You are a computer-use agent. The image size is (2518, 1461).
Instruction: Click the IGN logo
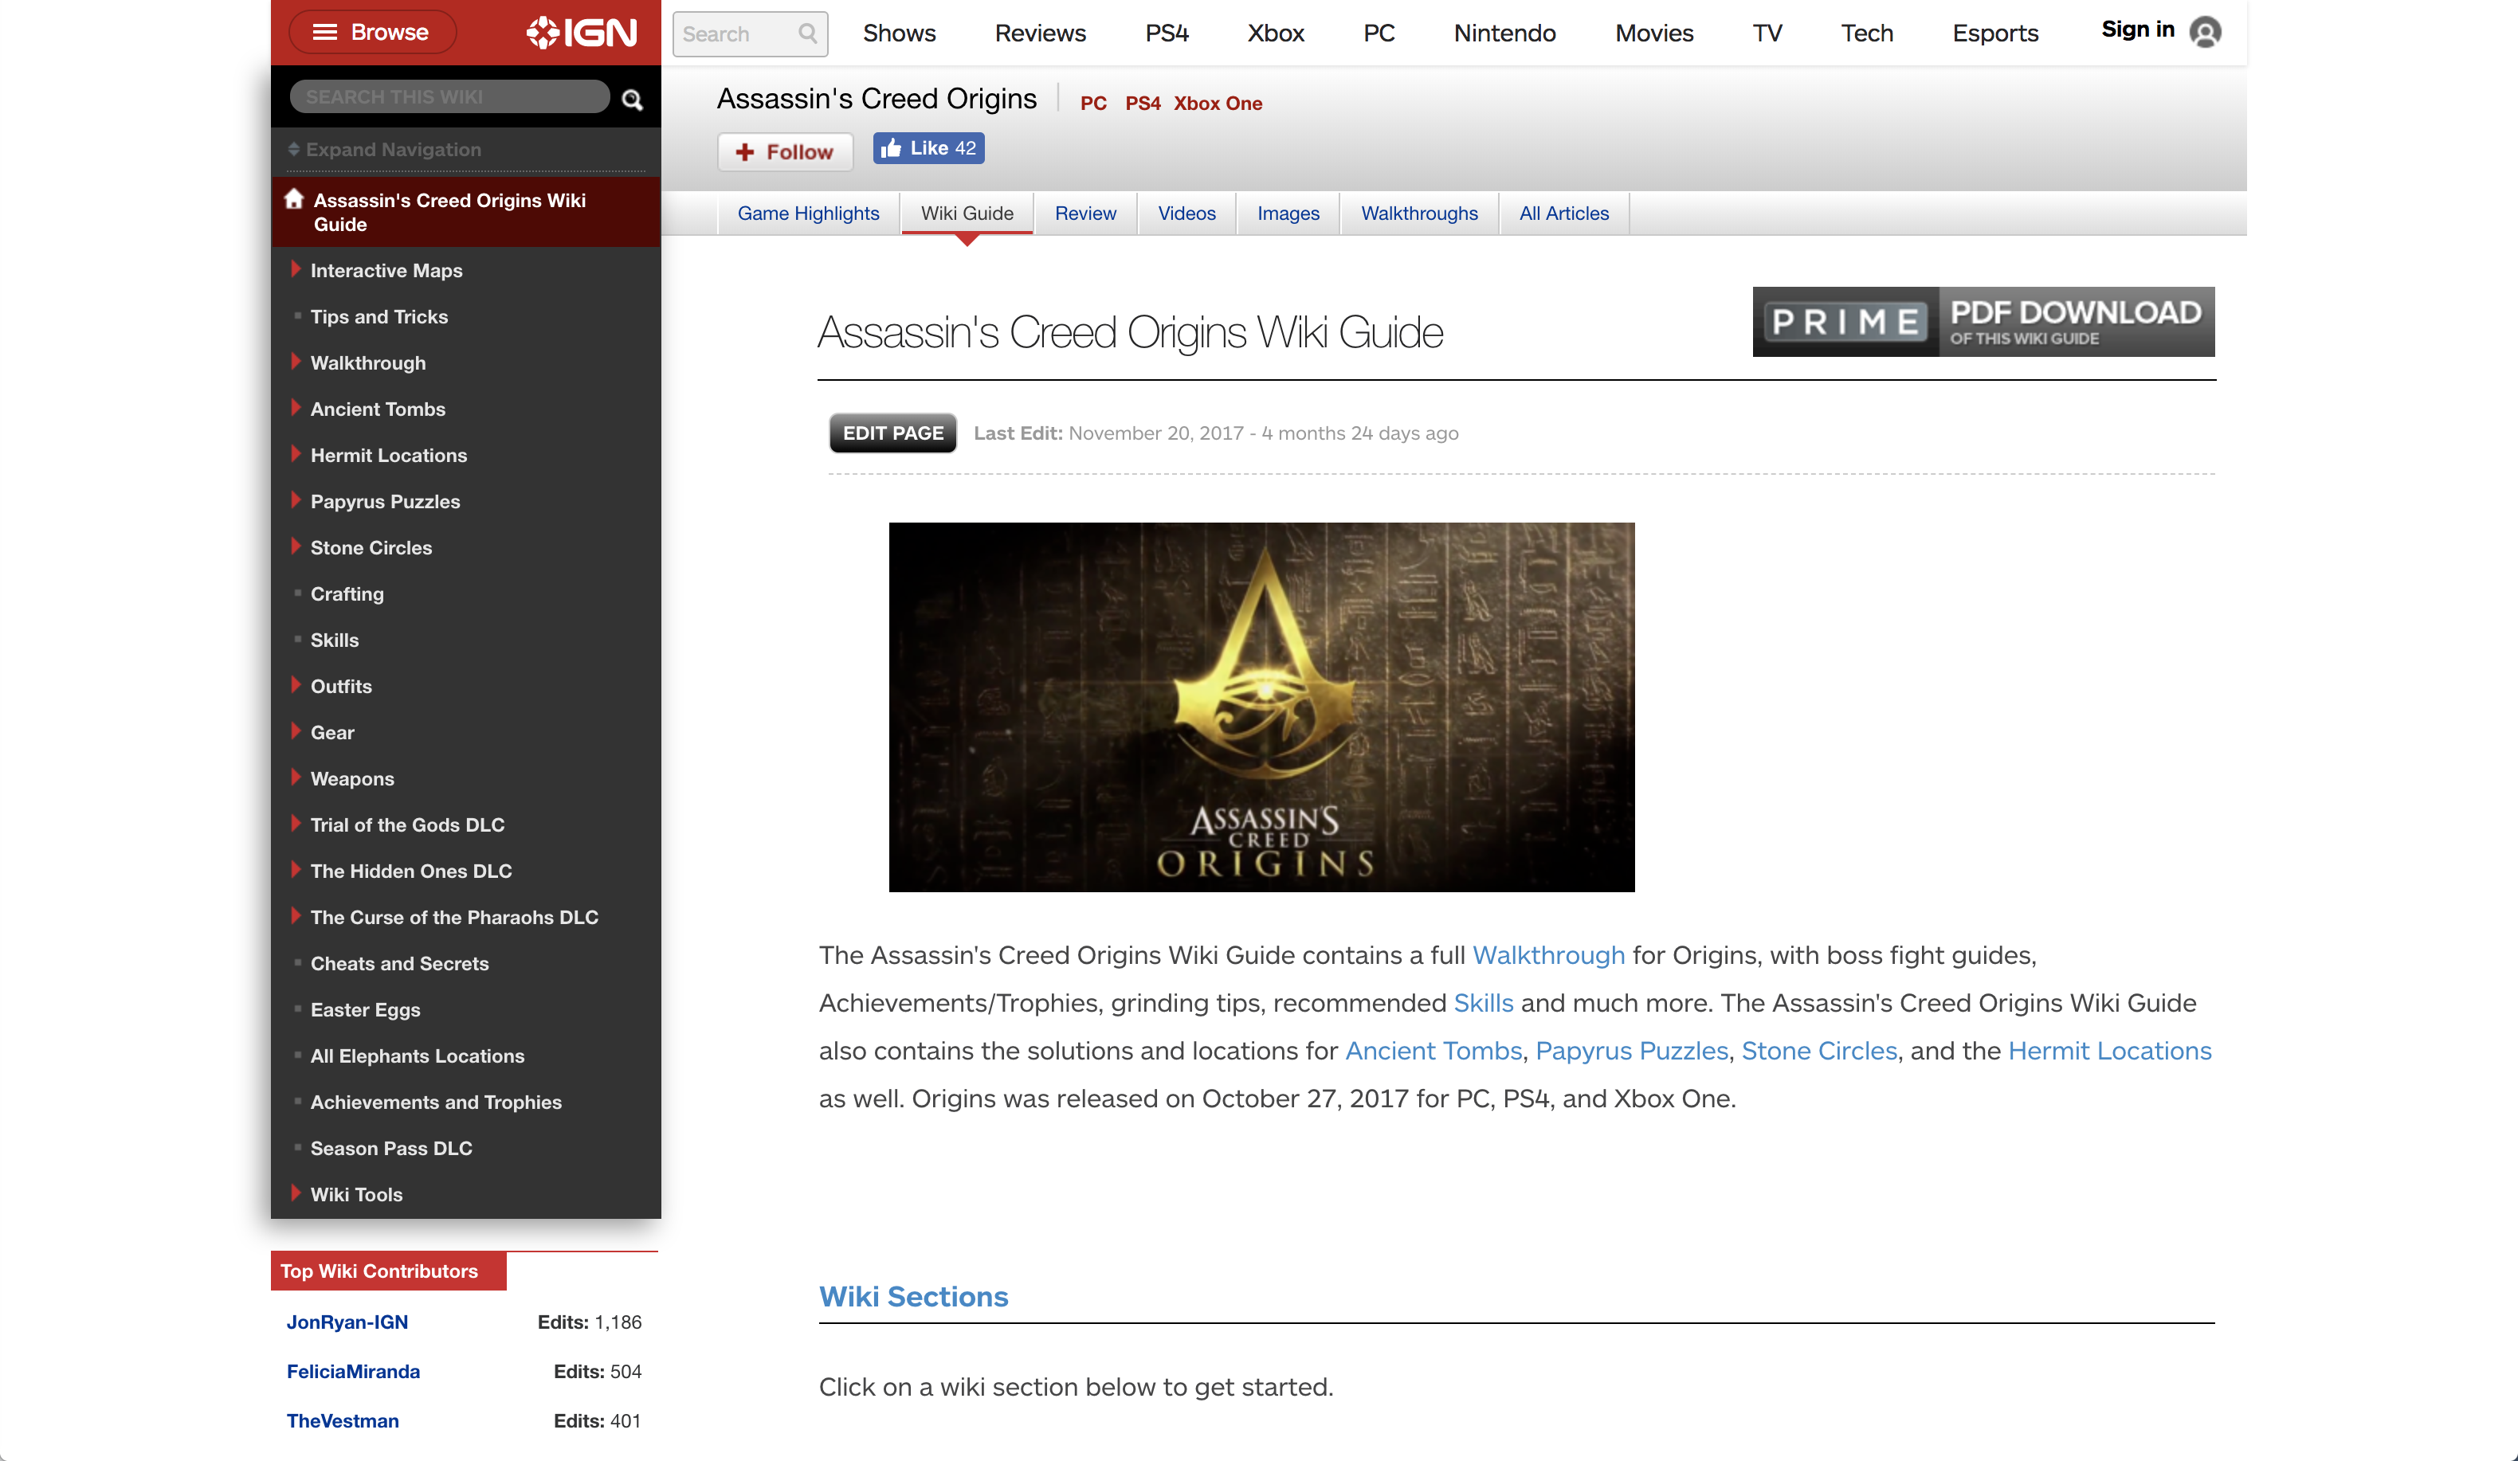pyautogui.click(x=581, y=33)
